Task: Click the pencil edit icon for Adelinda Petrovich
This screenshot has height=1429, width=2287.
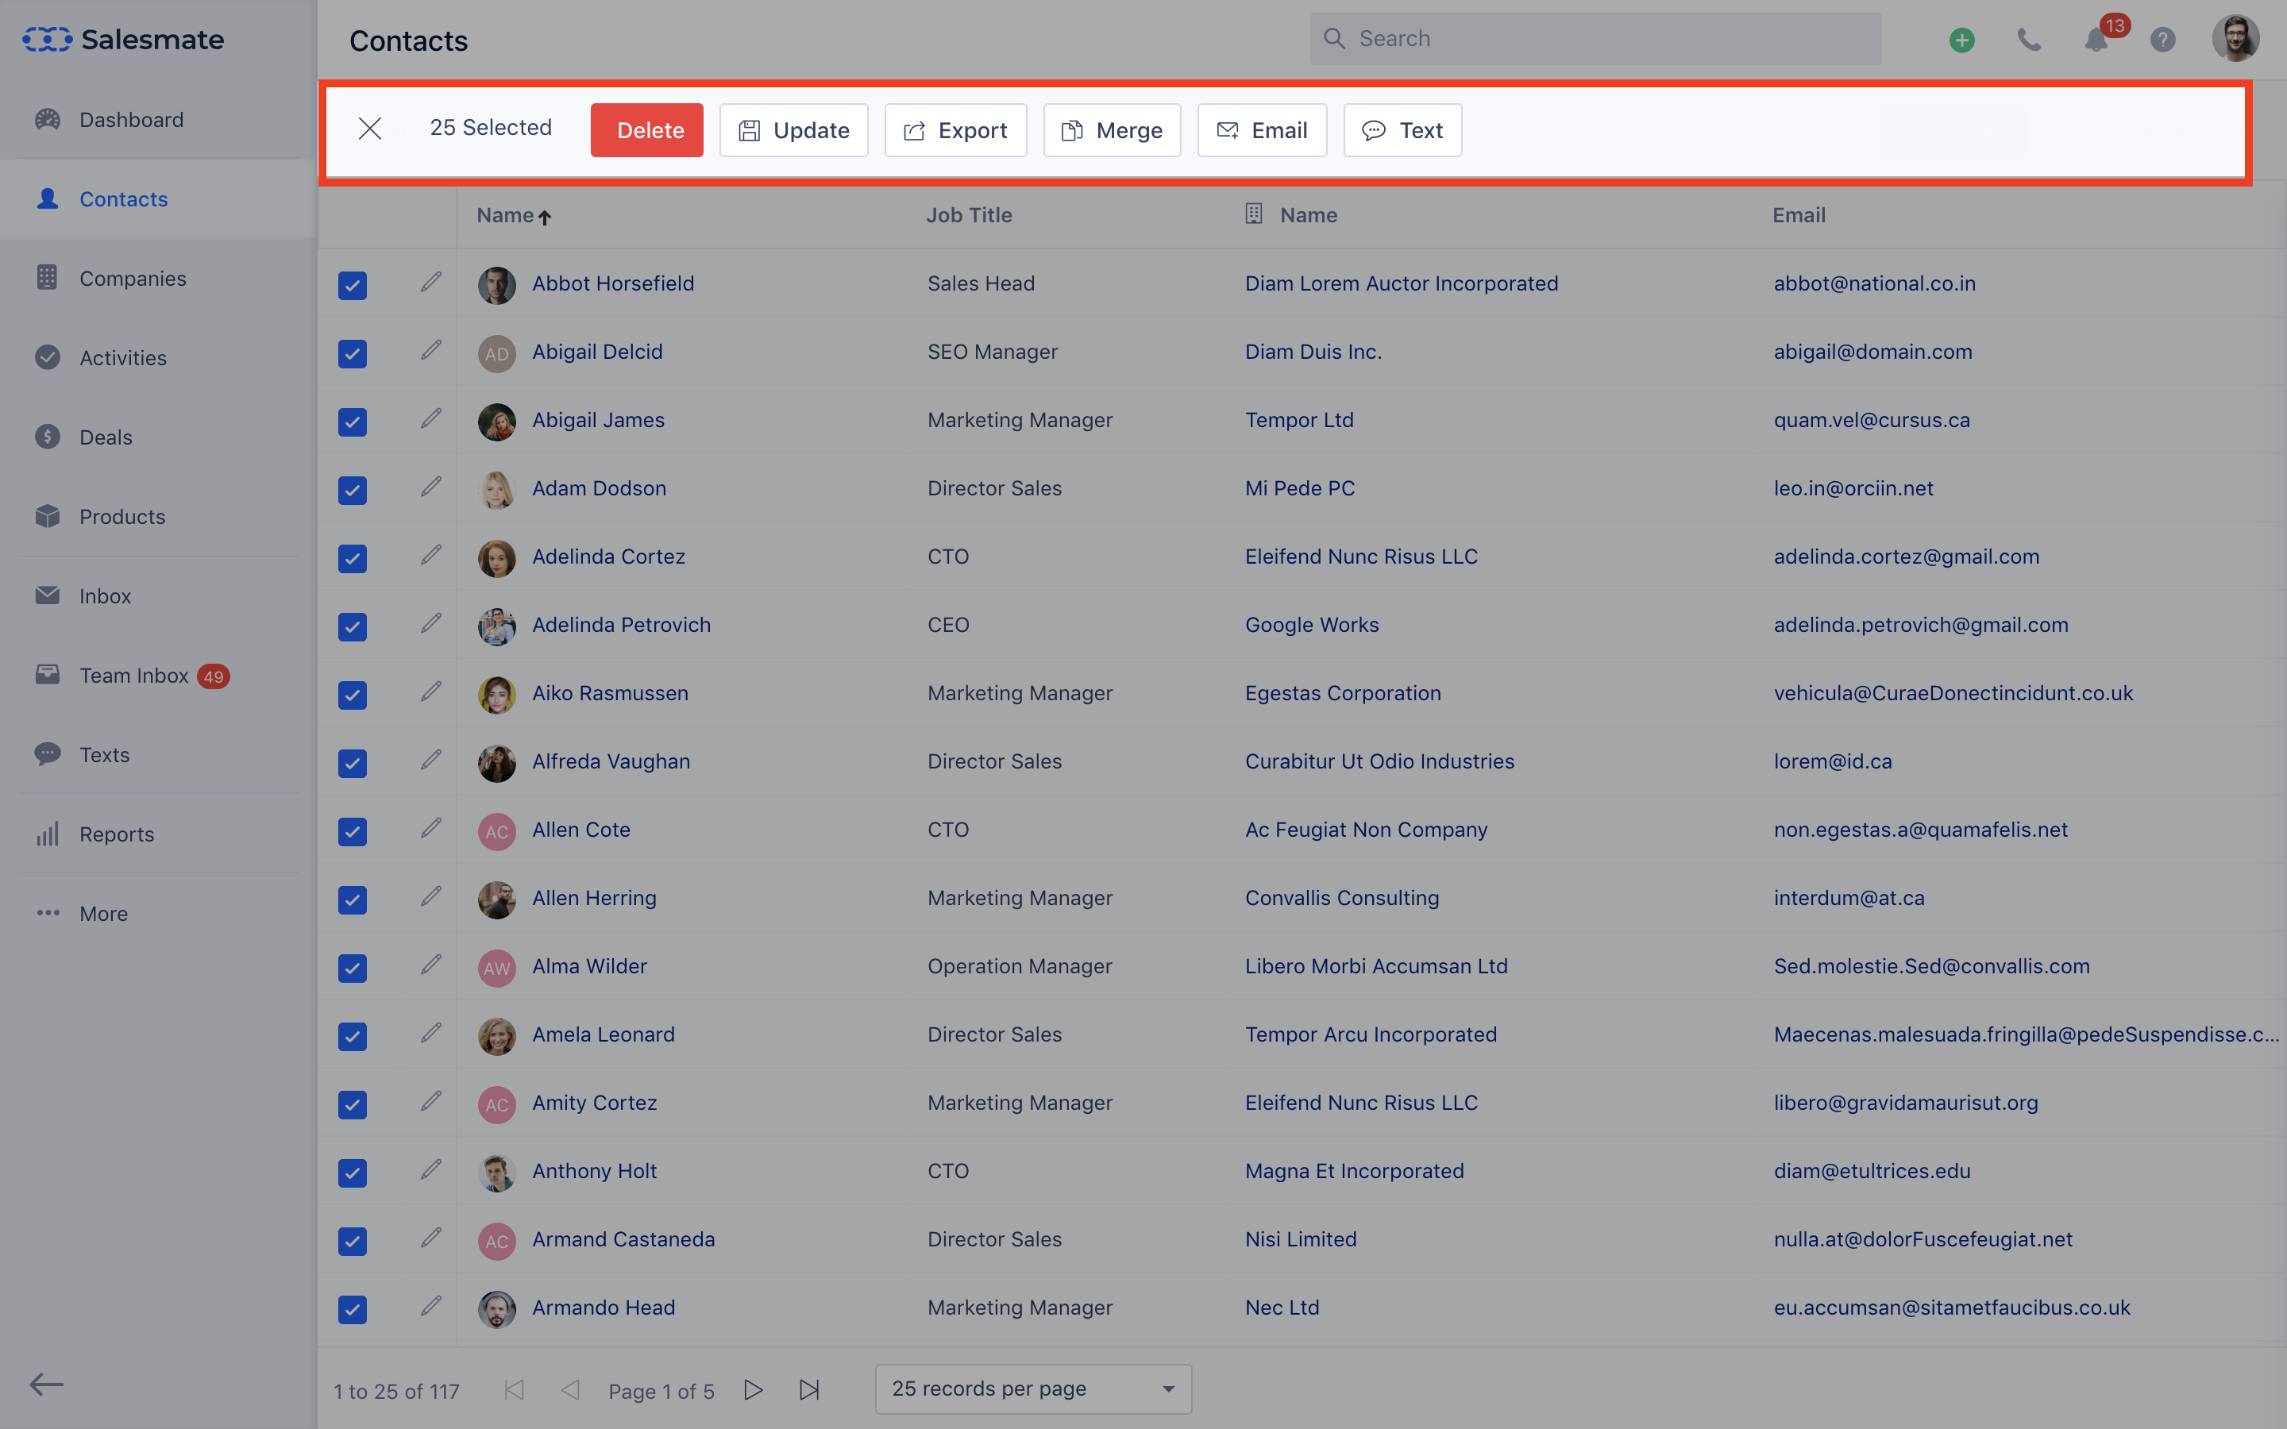Action: click(x=431, y=623)
